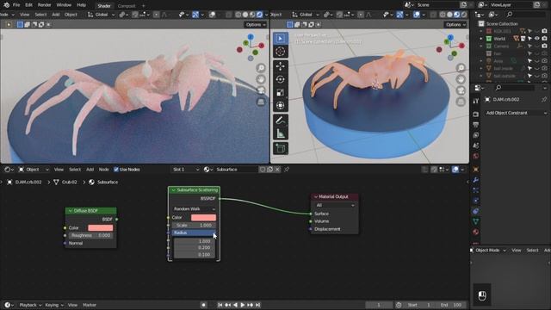
Task: Open Options dropdown in left viewport
Action: (x=256, y=25)
